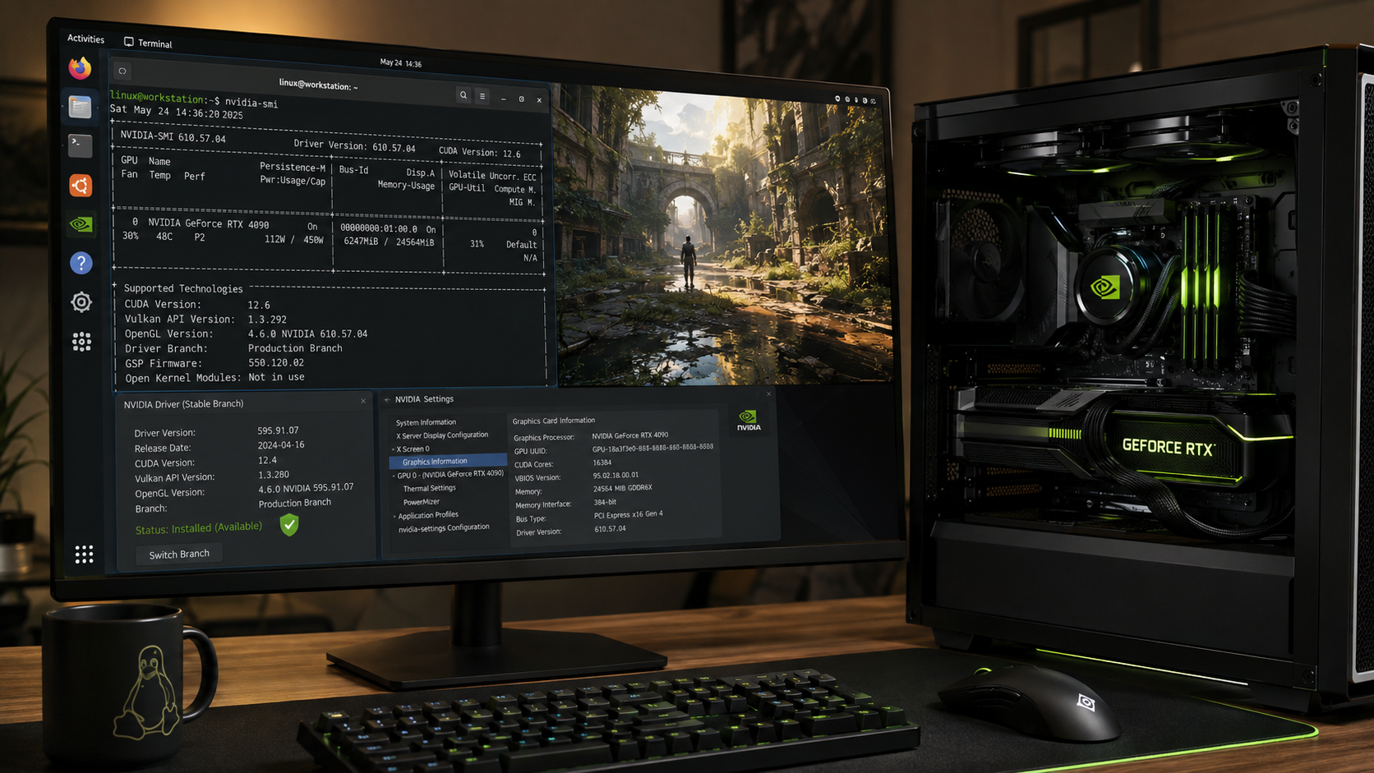Click the GPU UUID value

pos(652,448)
